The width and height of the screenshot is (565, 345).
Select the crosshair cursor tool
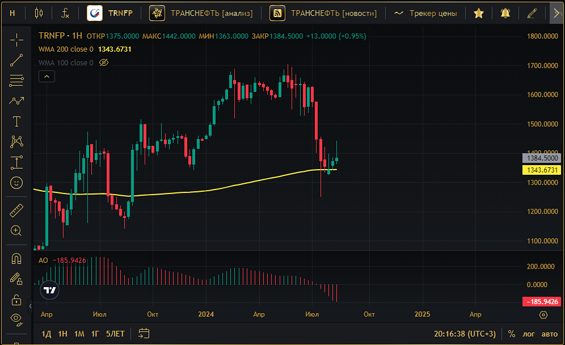pos(16,39)
